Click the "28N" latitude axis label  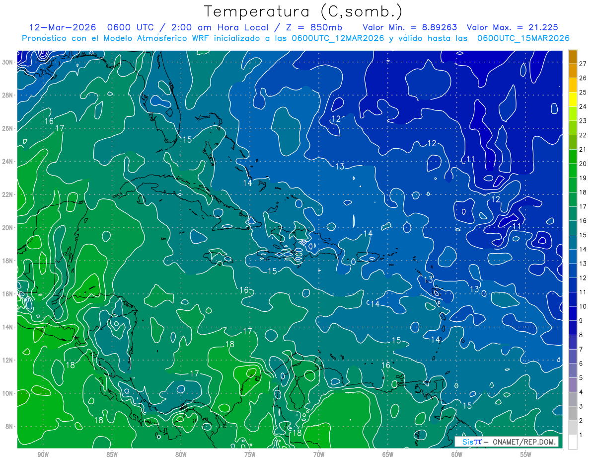[x=7, y=95]
